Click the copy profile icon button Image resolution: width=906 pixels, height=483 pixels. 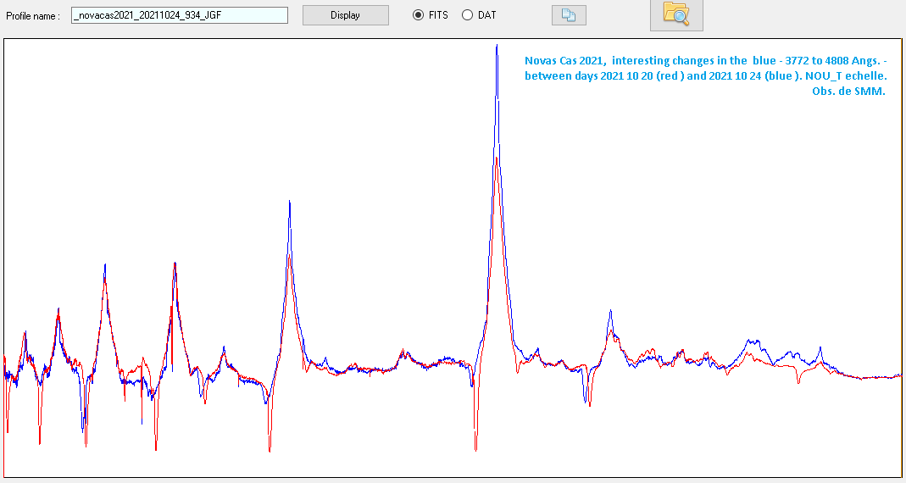[568, 15]
